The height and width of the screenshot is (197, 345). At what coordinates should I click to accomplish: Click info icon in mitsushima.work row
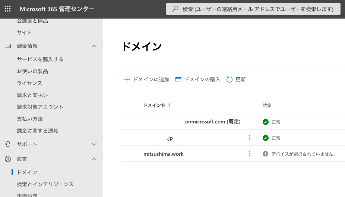(265, 154)
